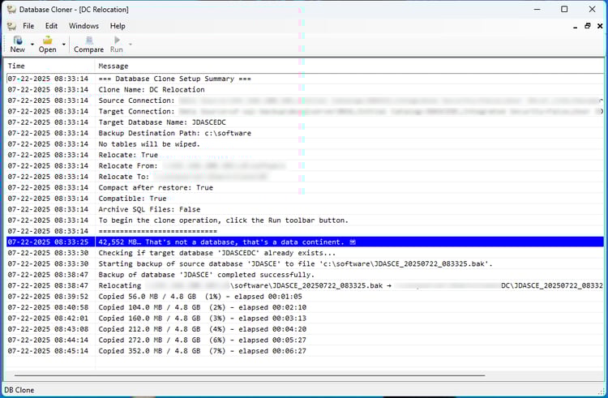This screenshot has width=608, height=398.
Task: Select the 'Relocate From:' row
Action: pyautogui.click(x=305, y=165)
